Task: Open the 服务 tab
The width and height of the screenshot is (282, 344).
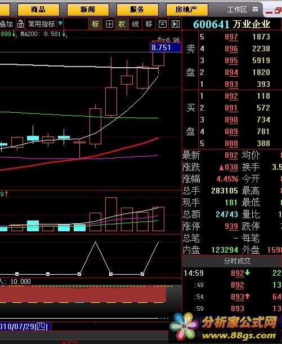Action: (137, 10)
